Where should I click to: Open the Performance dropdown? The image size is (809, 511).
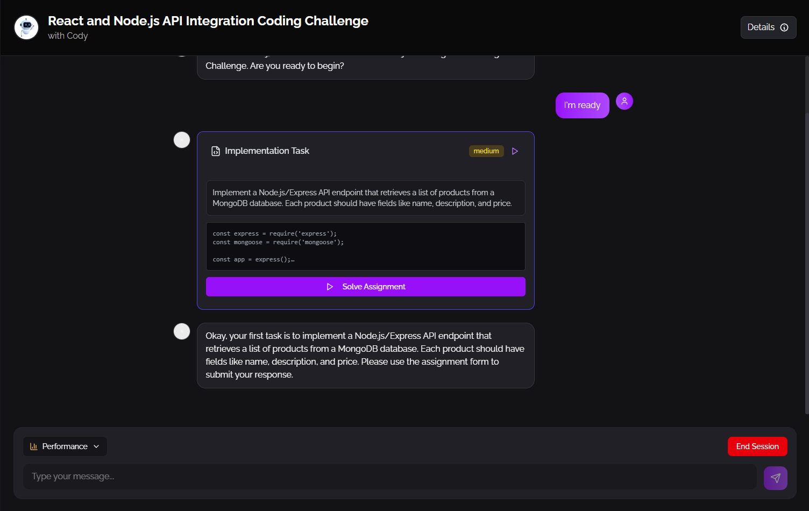[x=65, y=446]
